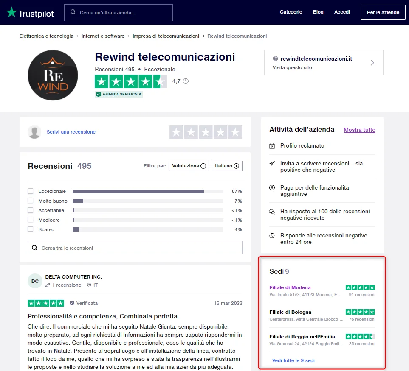Tick the Accettabile filter checkbox

(31, 210)
